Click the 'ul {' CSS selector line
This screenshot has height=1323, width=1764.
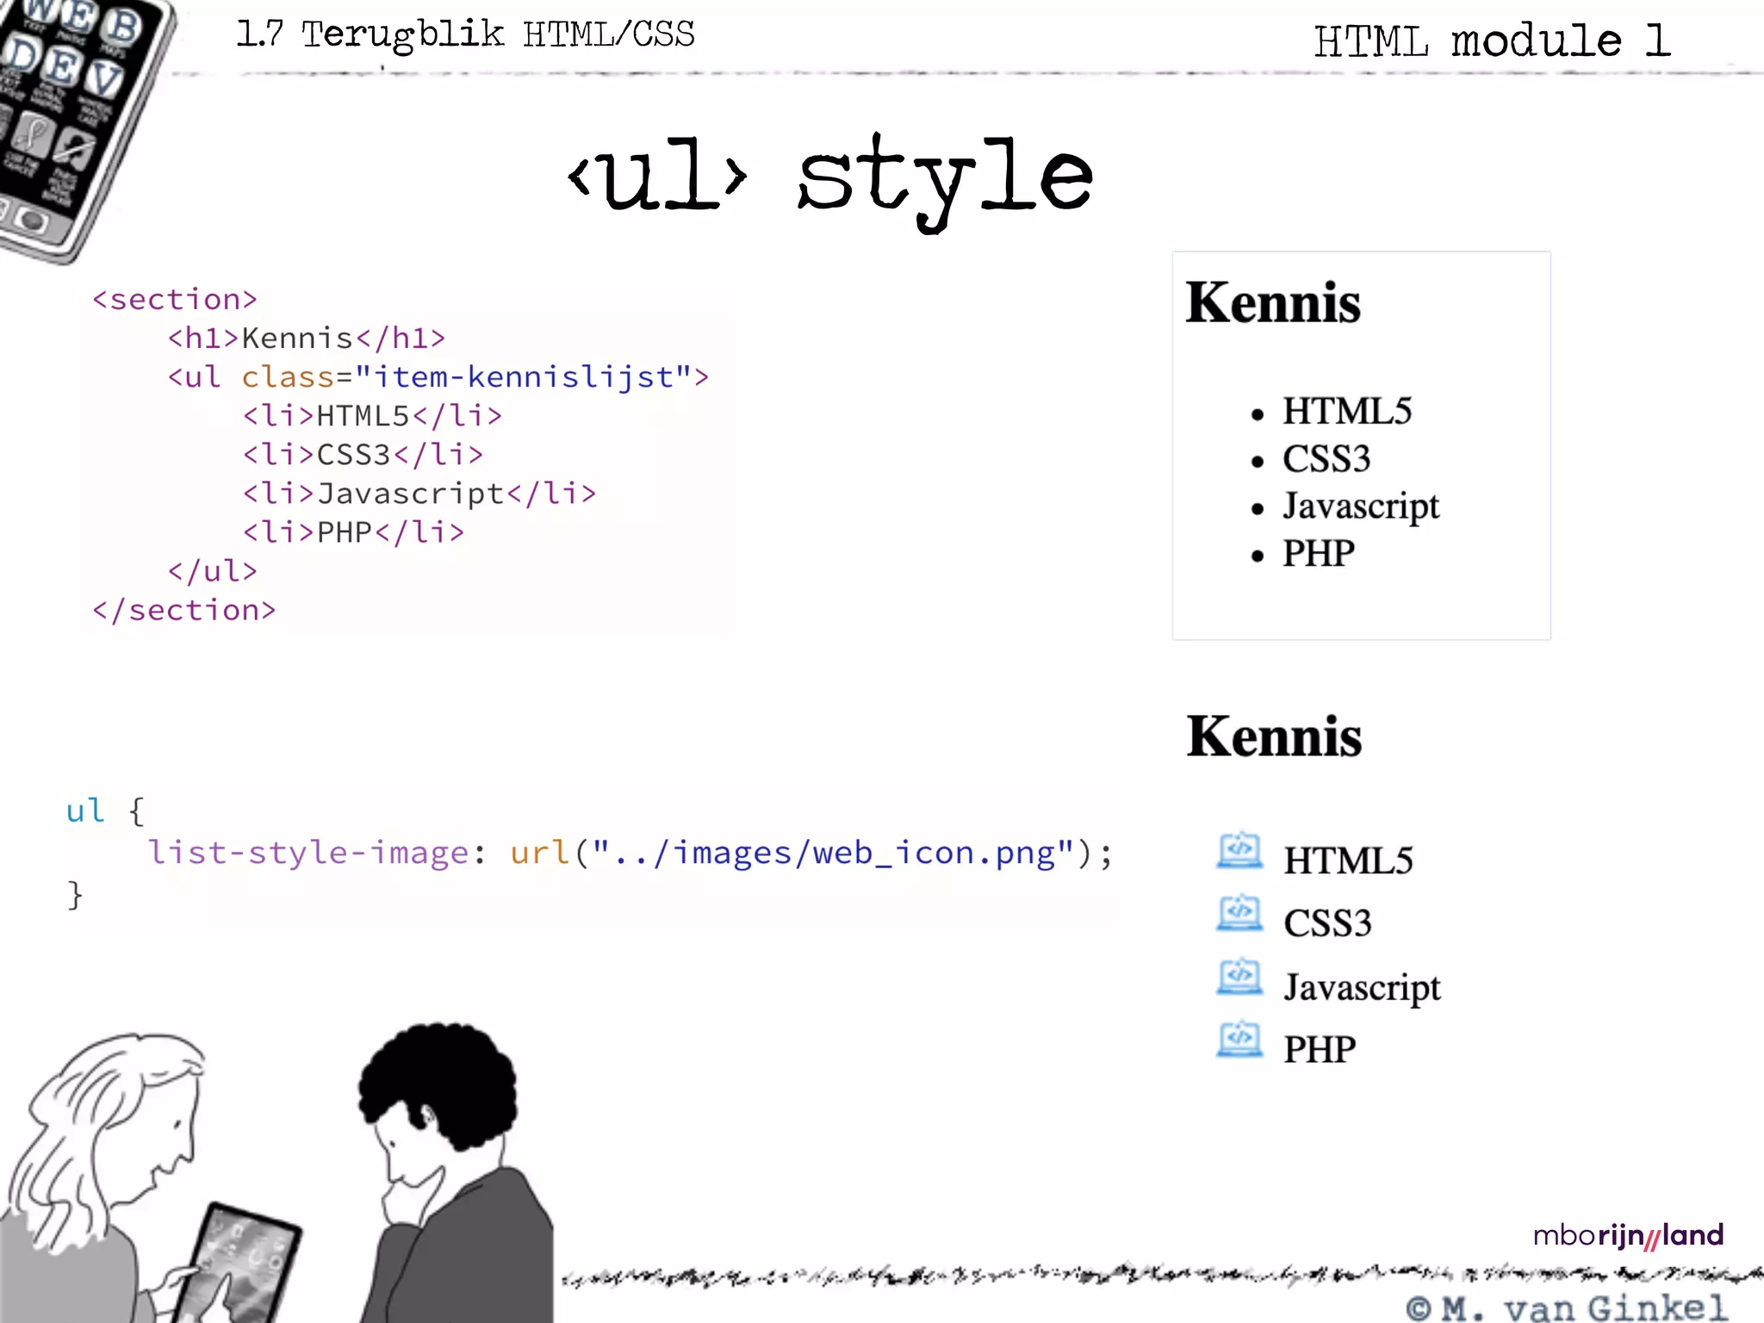pyautogui.click(x=106, y=811)
